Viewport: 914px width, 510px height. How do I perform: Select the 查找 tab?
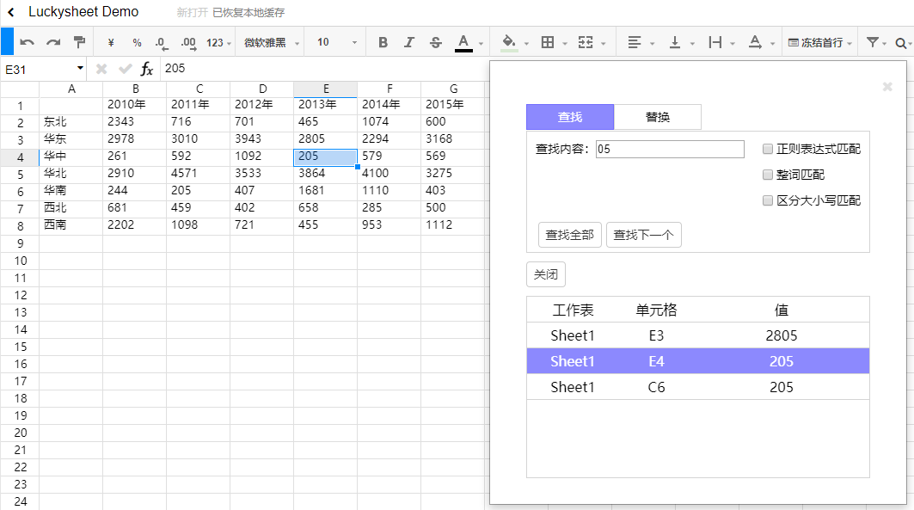pyautogui.click(x=569, y=117)
